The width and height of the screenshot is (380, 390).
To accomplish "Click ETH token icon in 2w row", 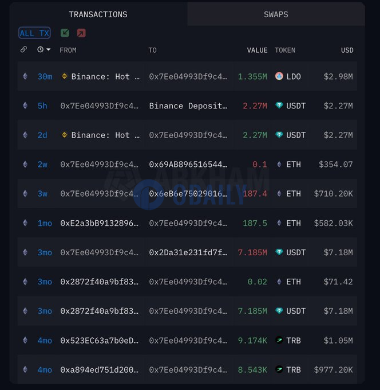I will tap(279, 164).
